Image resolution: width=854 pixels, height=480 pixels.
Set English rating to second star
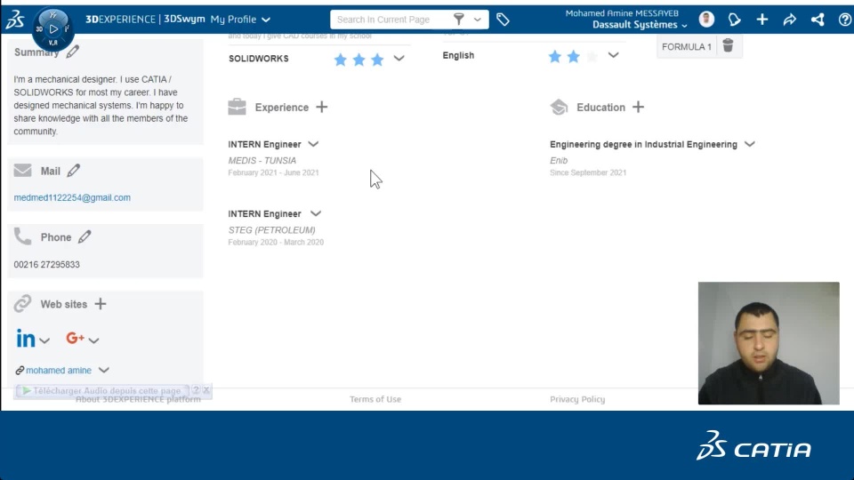(x=574, y=56)
